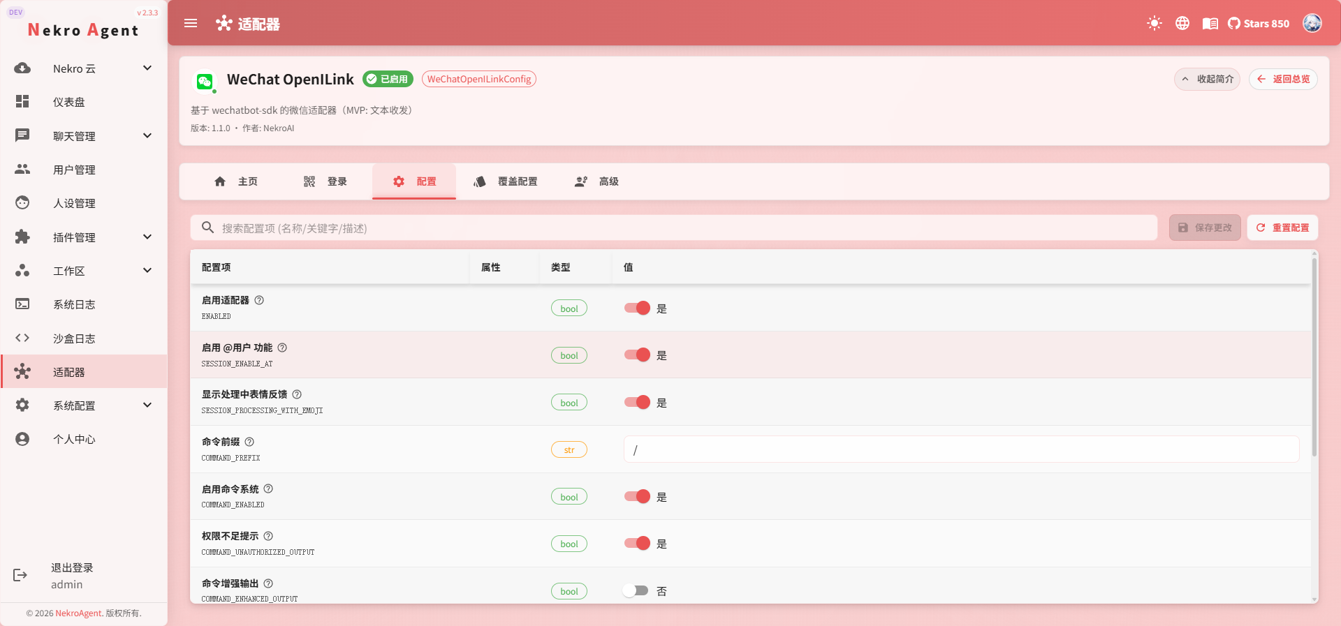
Task: Click the account icon beside 个人中心
Action: [22, 439]
